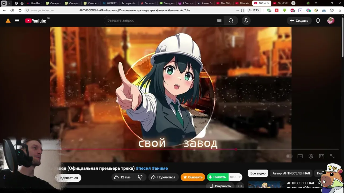Viewport: 344px width, 193px height.
Task: Open a new tab with plus button
Action: pos(293,3)
